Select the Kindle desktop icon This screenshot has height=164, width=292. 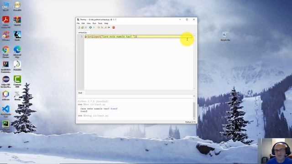pyautogui.click(x=17, y=36)
